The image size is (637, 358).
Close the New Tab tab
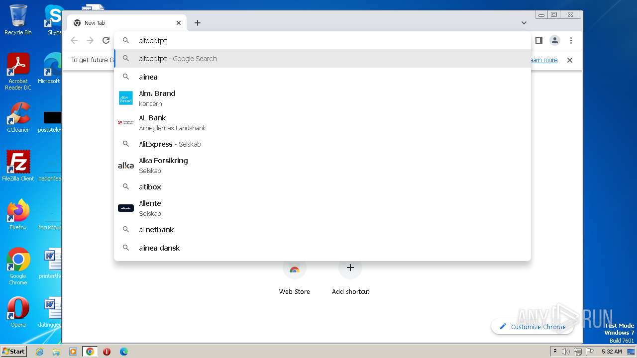[x=179, y=23]
